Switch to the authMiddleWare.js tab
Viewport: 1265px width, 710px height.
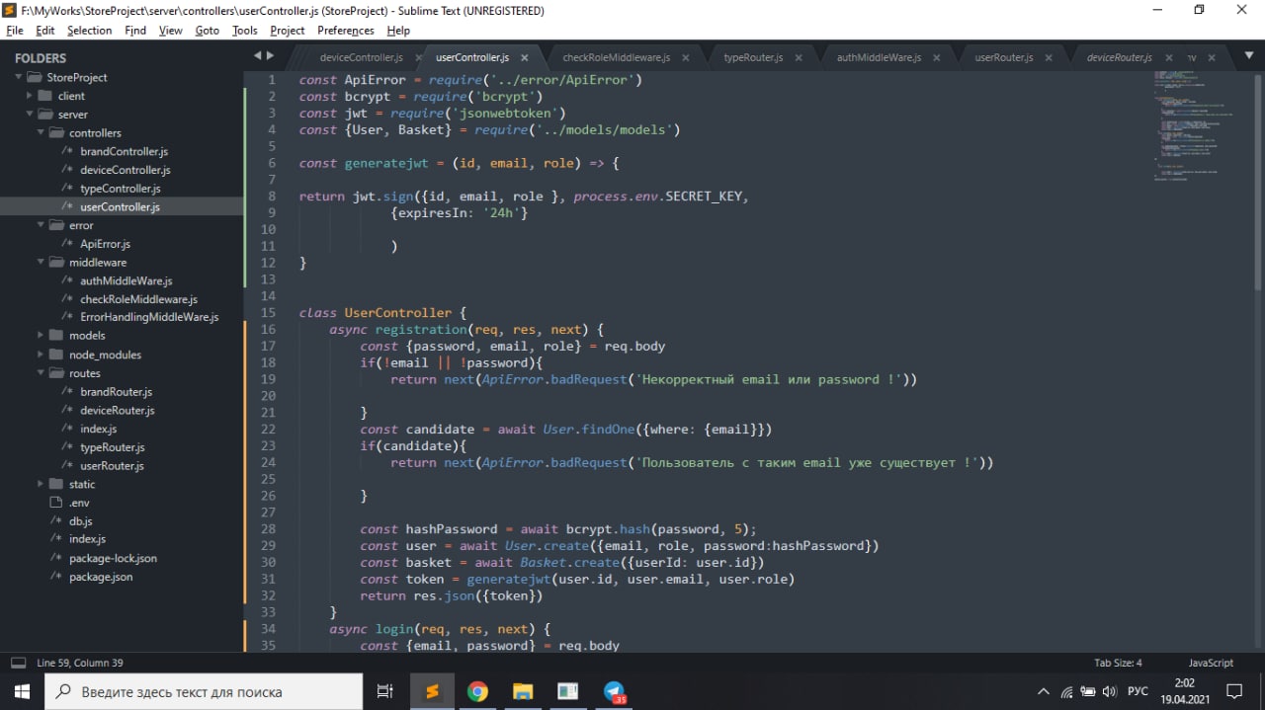[879, 57]
